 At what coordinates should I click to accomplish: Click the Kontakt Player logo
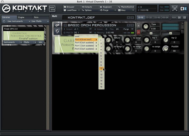tap(29, 9)
